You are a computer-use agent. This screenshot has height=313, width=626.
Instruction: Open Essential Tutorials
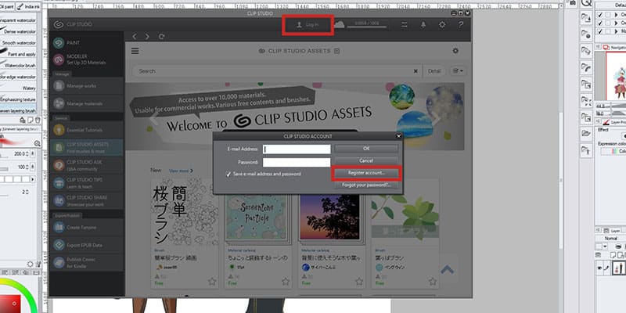tap(87, 130)
